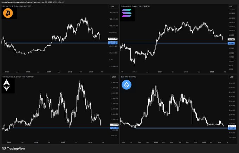Click the white current price label on Bitcoin chart
This screenshot has height=153, width=239.
pos(113,39)
